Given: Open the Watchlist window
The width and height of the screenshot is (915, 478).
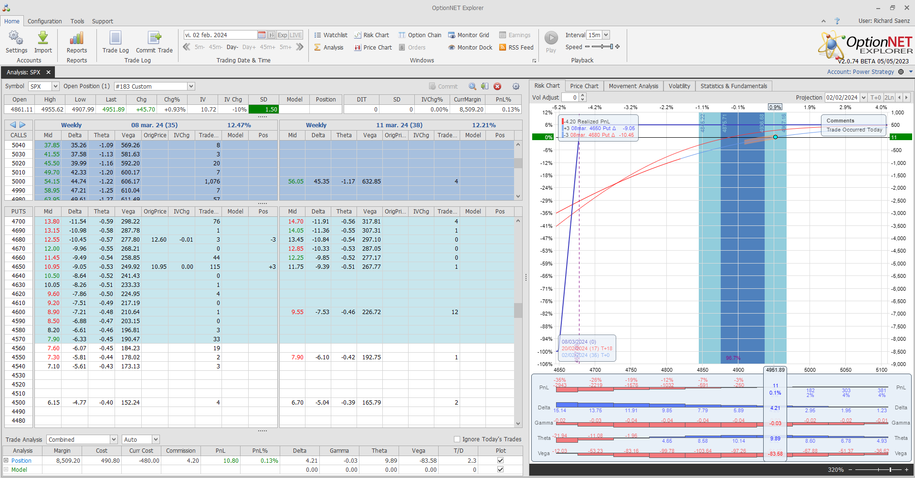Looking at the screenshot, I should coord(331,35).
